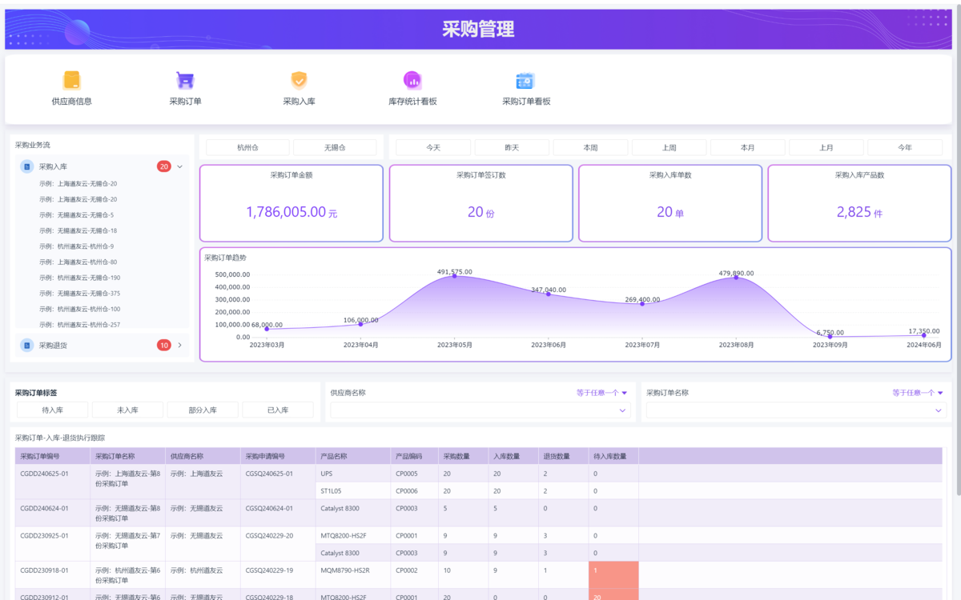961x600 pixels.
Task: Filter by 无锡仓 warehouse
Action: pyautogui.click(x=335, y=147)
